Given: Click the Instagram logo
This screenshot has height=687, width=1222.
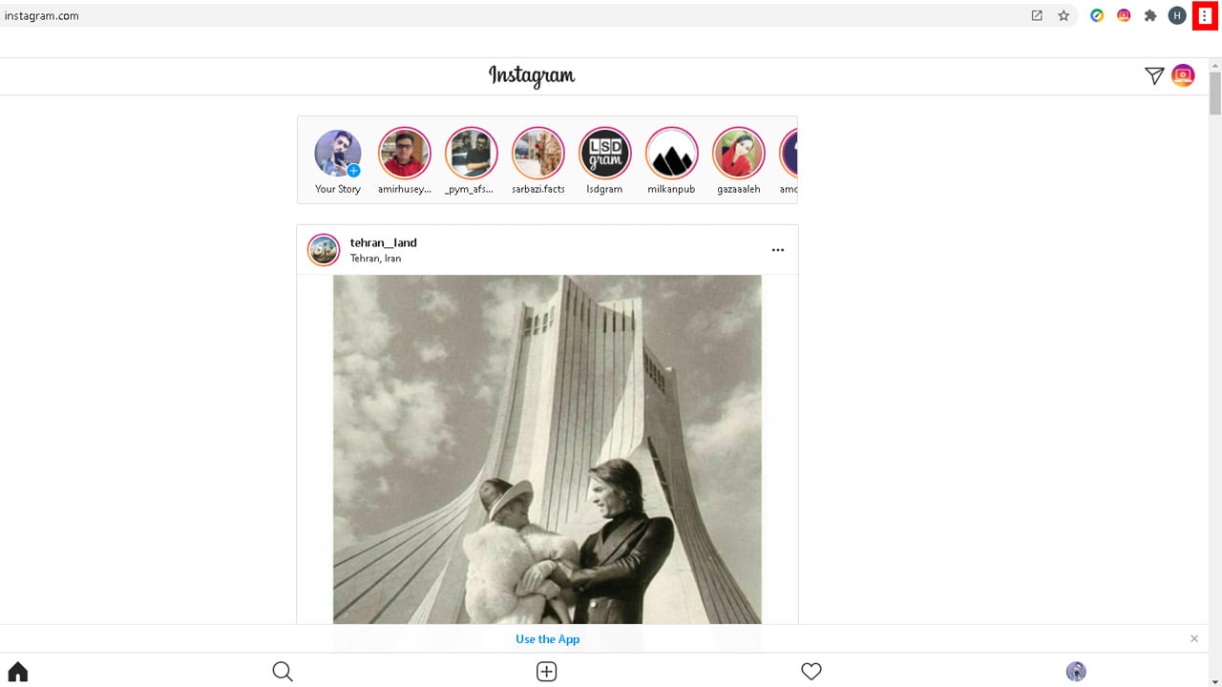Looking at the screenshot, I should (x=532, y=76).
